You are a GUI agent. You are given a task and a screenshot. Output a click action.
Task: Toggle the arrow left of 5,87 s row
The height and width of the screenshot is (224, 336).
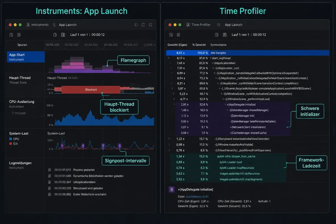click(172, 88)
